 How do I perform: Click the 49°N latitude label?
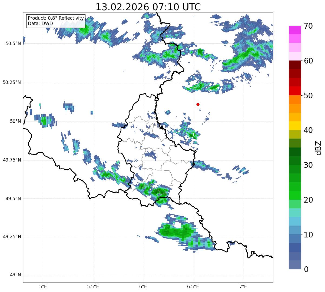[15, 275]
